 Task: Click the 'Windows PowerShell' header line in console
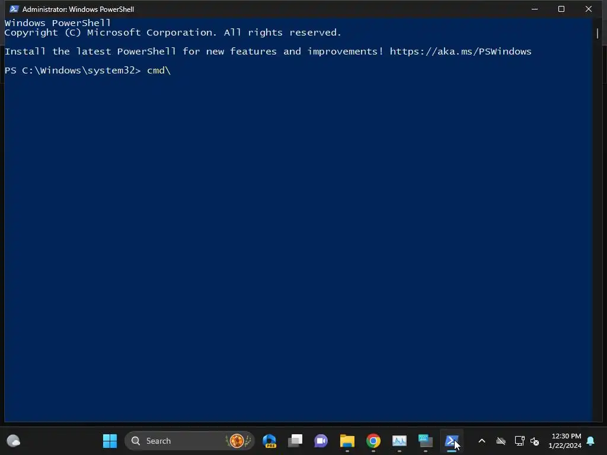[x=57, y=23]
